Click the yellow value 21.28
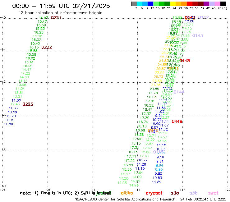 click(156, 85)
